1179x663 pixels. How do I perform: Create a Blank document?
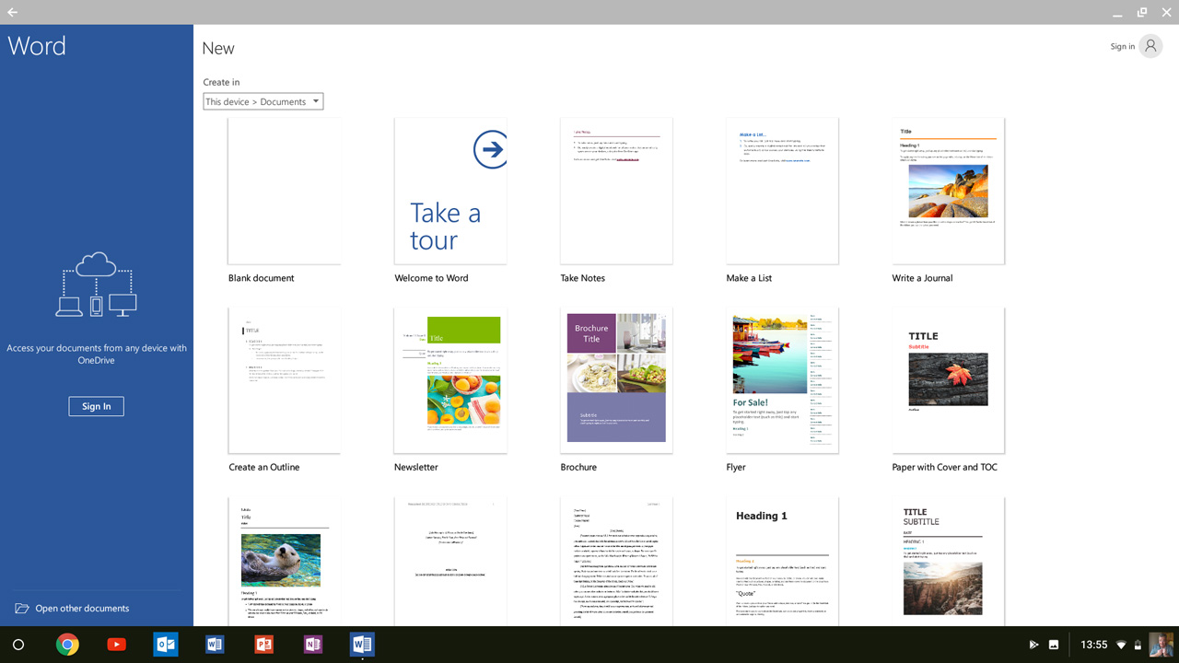[284, 190]
